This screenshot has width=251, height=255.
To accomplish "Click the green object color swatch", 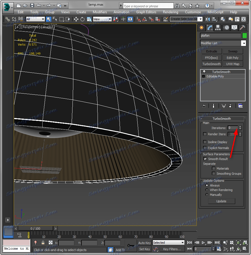I will pyautogui.click(x=245, y=36).
